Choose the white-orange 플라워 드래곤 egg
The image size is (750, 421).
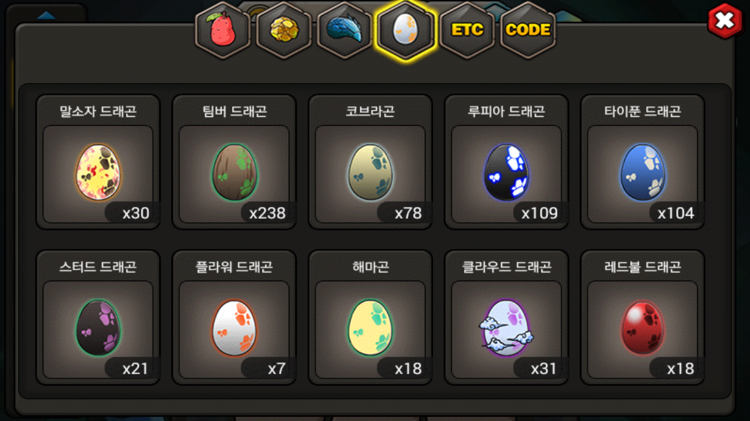pyautogui.click(x=234, y=328)
